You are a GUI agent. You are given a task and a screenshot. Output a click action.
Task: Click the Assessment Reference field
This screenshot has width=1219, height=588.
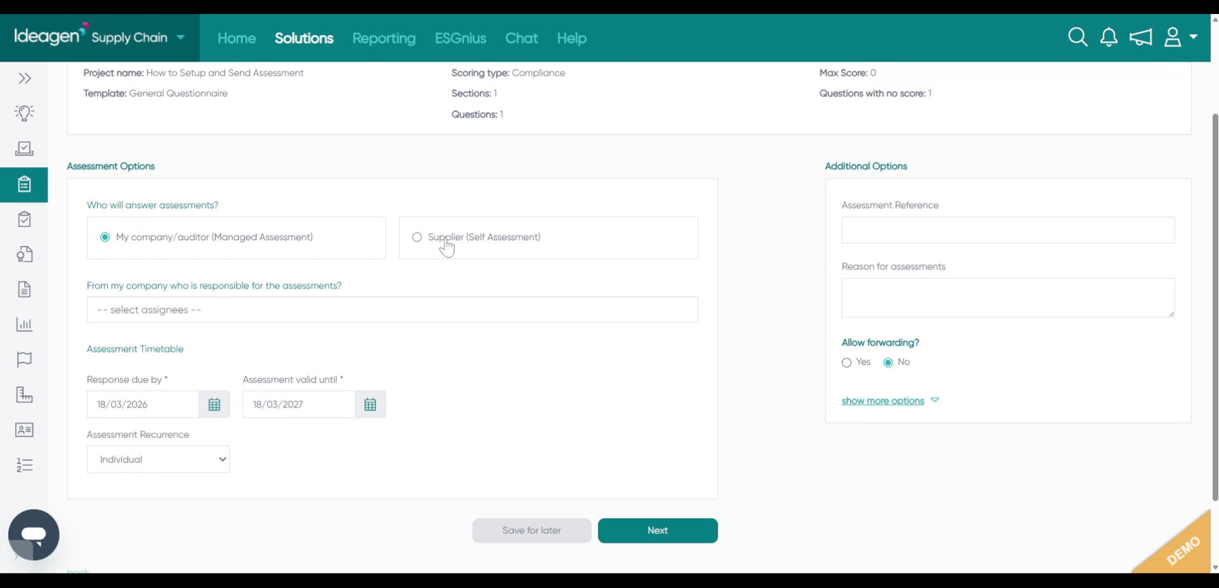pyautogui.click(x=1008, y=230)
